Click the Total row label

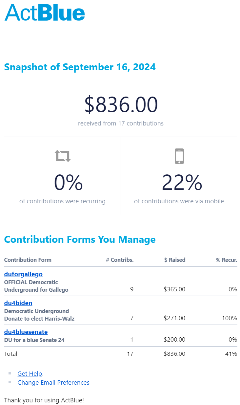tap(11, 354)
